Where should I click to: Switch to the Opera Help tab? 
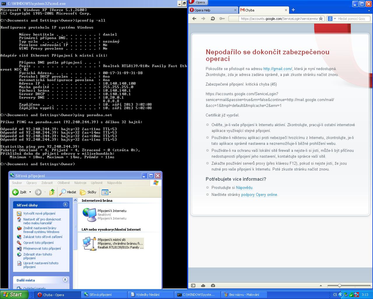(x=214, y=10)
